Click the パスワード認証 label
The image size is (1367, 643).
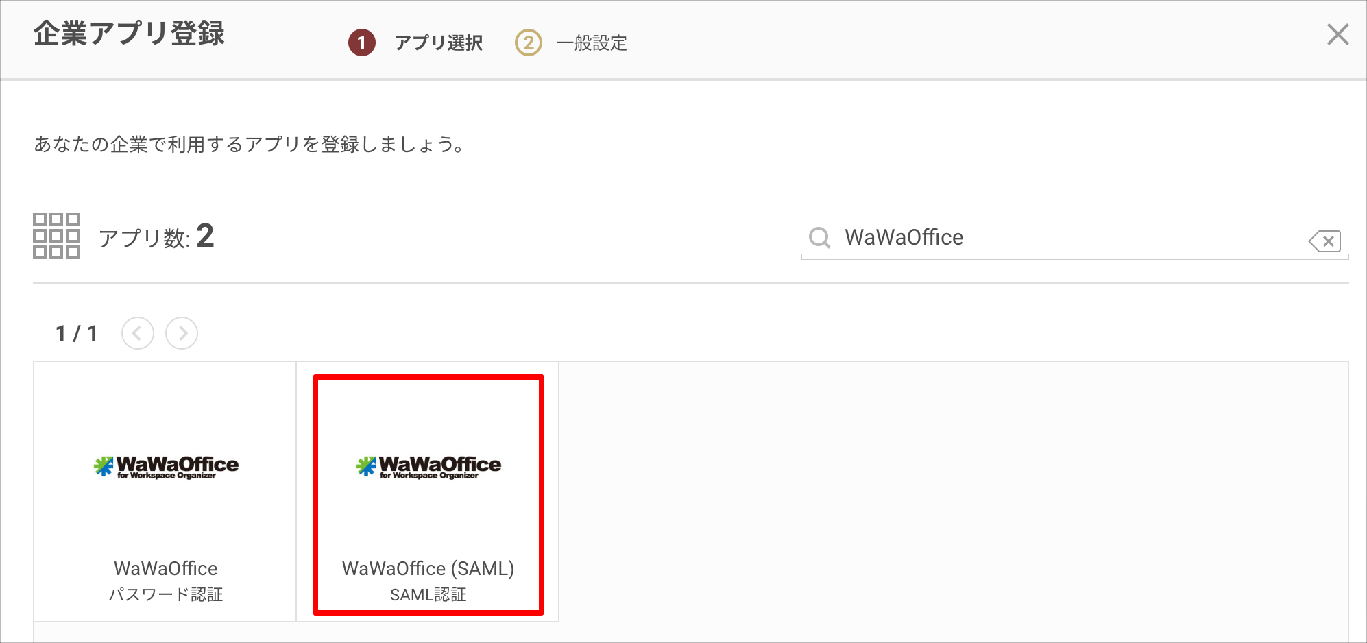click(x=165, y=594)
